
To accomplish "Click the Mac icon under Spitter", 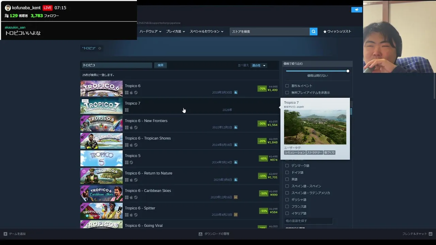I will point(131,215).
